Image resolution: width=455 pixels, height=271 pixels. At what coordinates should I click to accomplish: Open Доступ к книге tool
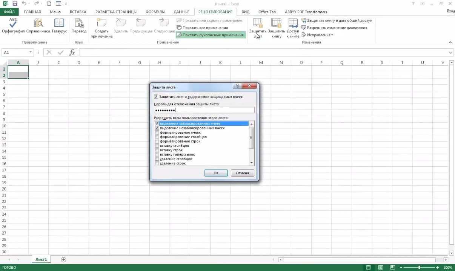click(293, 26)
